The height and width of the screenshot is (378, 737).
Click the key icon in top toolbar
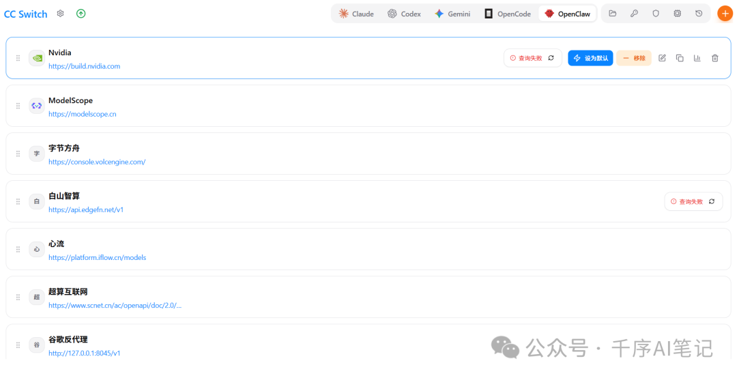coord(634,14)
